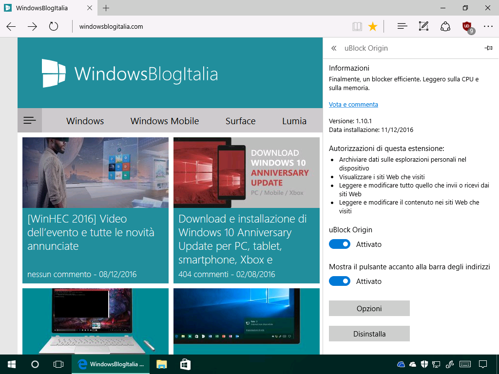Open the More actions ellipsis menu

coord(488,26)
